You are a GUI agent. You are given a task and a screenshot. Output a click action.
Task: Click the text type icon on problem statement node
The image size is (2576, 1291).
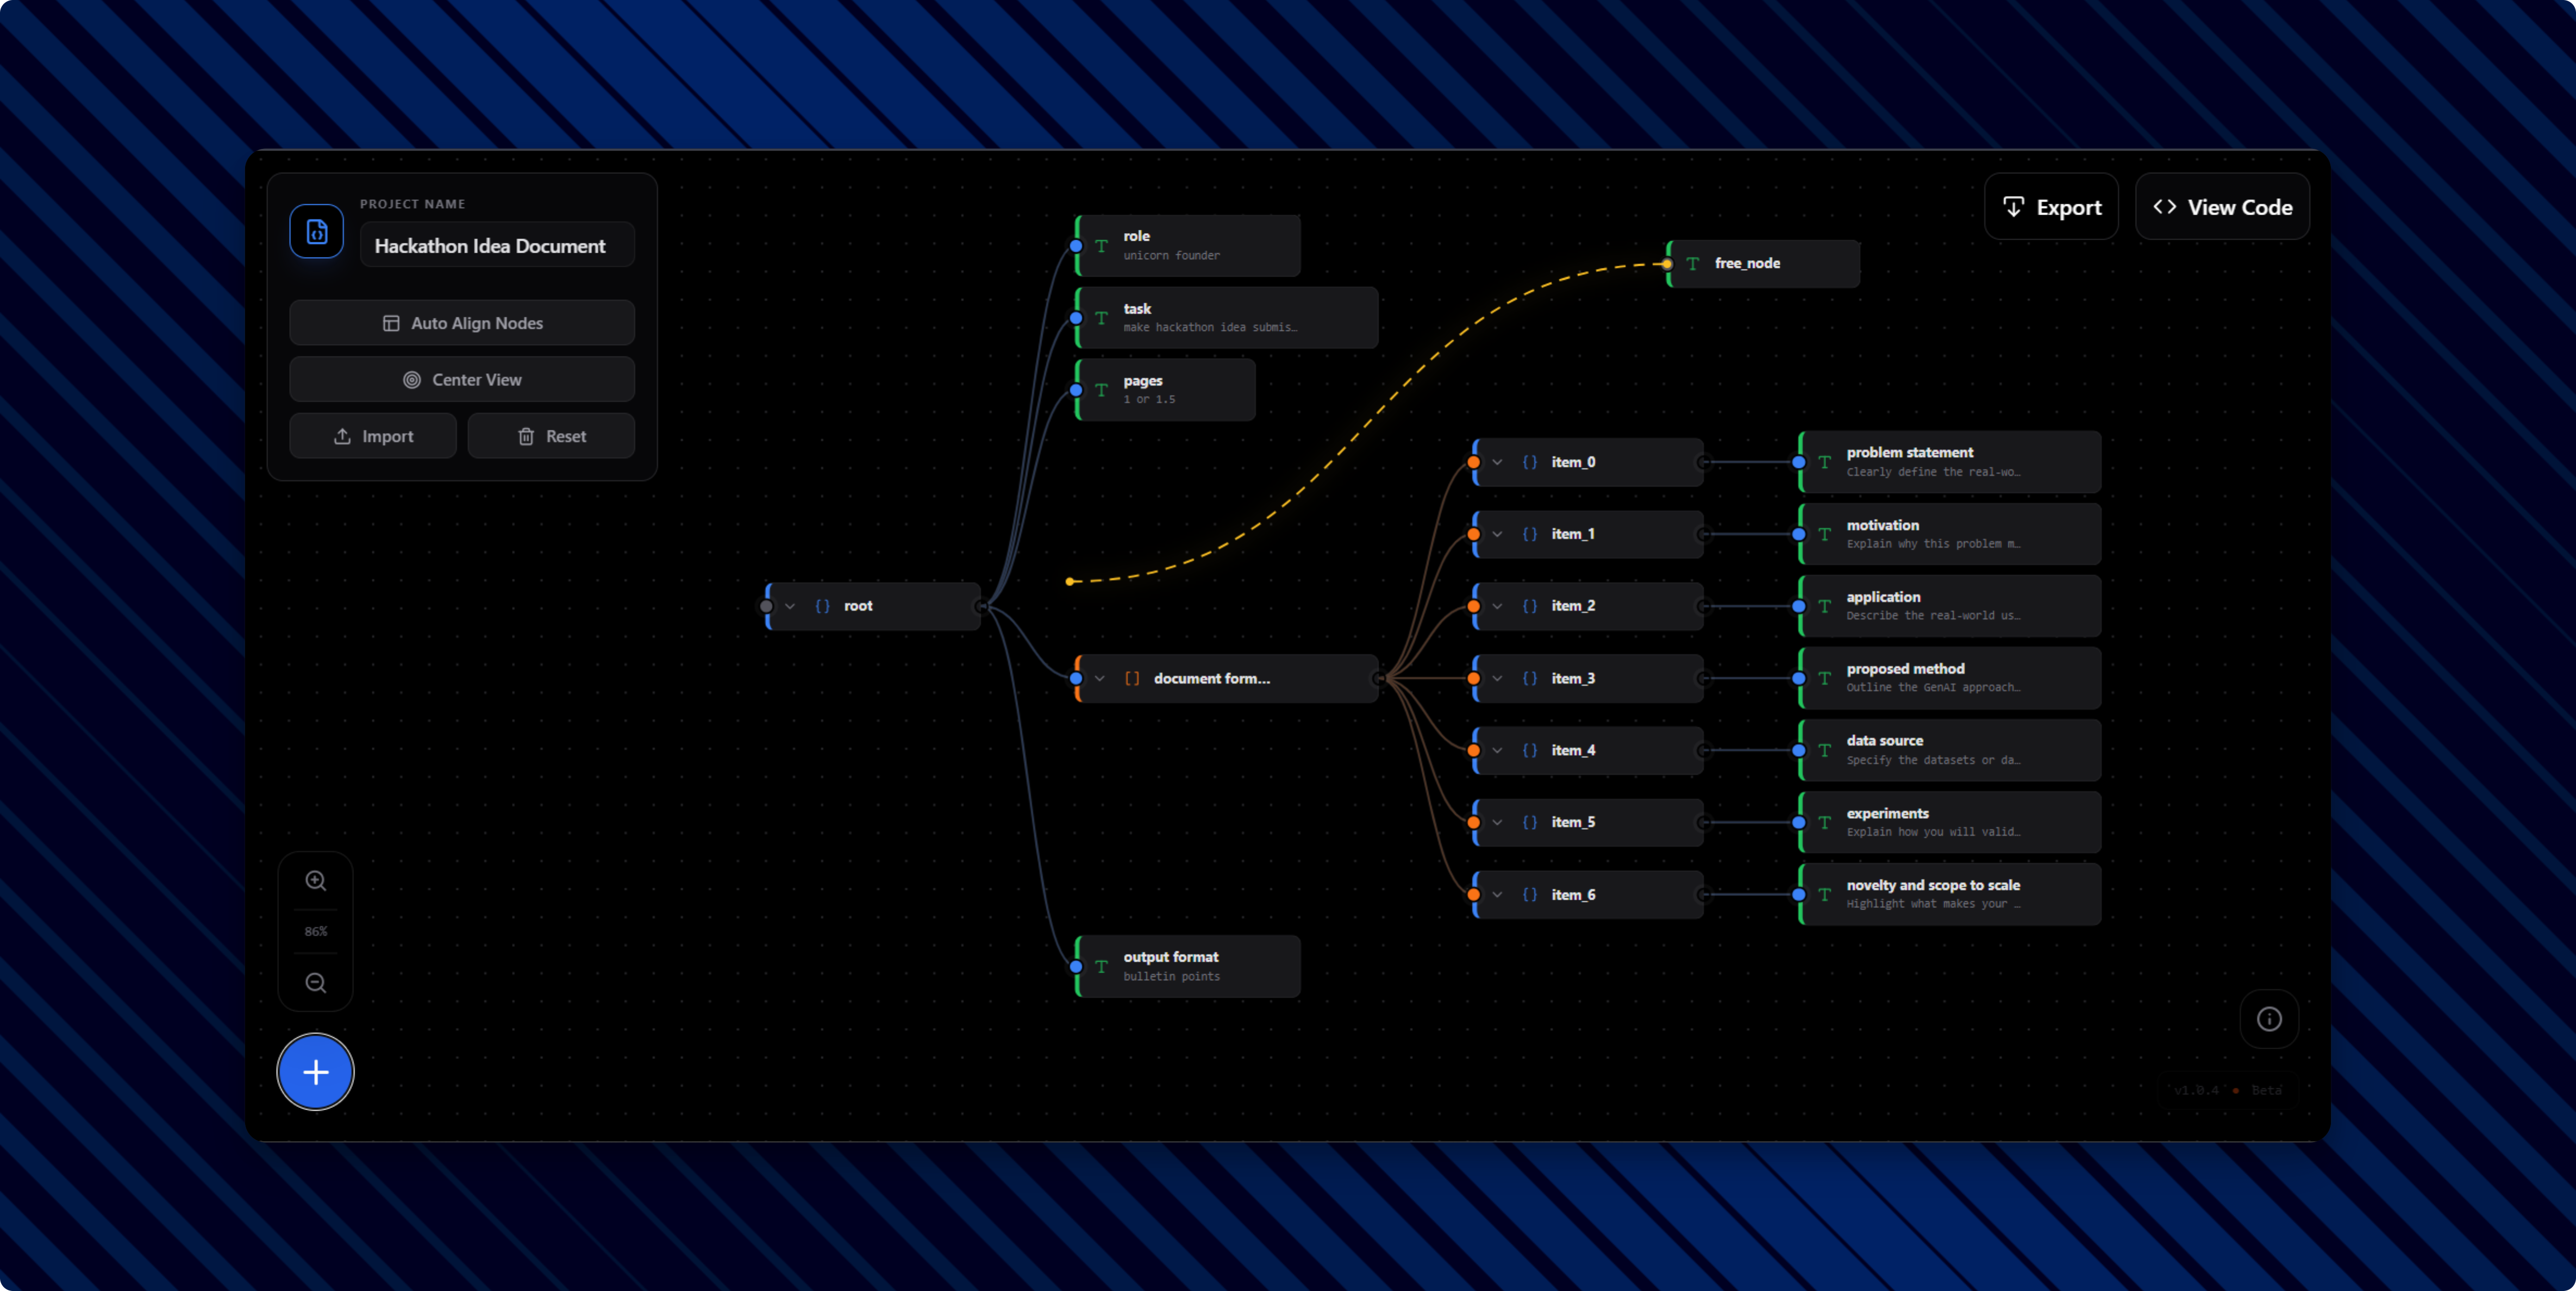(x=1825, y=462)
